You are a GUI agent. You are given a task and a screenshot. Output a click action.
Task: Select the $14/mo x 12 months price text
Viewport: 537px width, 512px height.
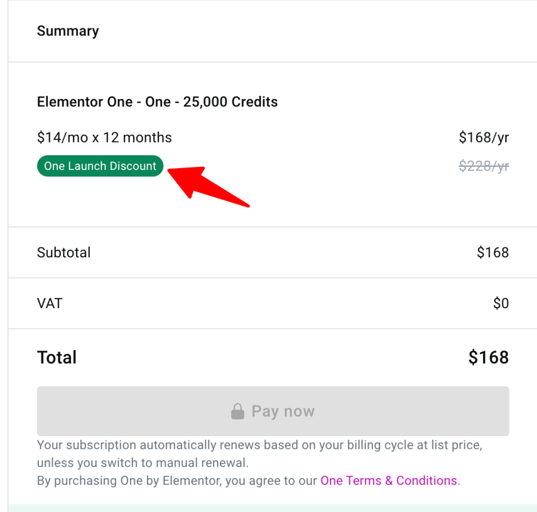[x=104, y=137]
